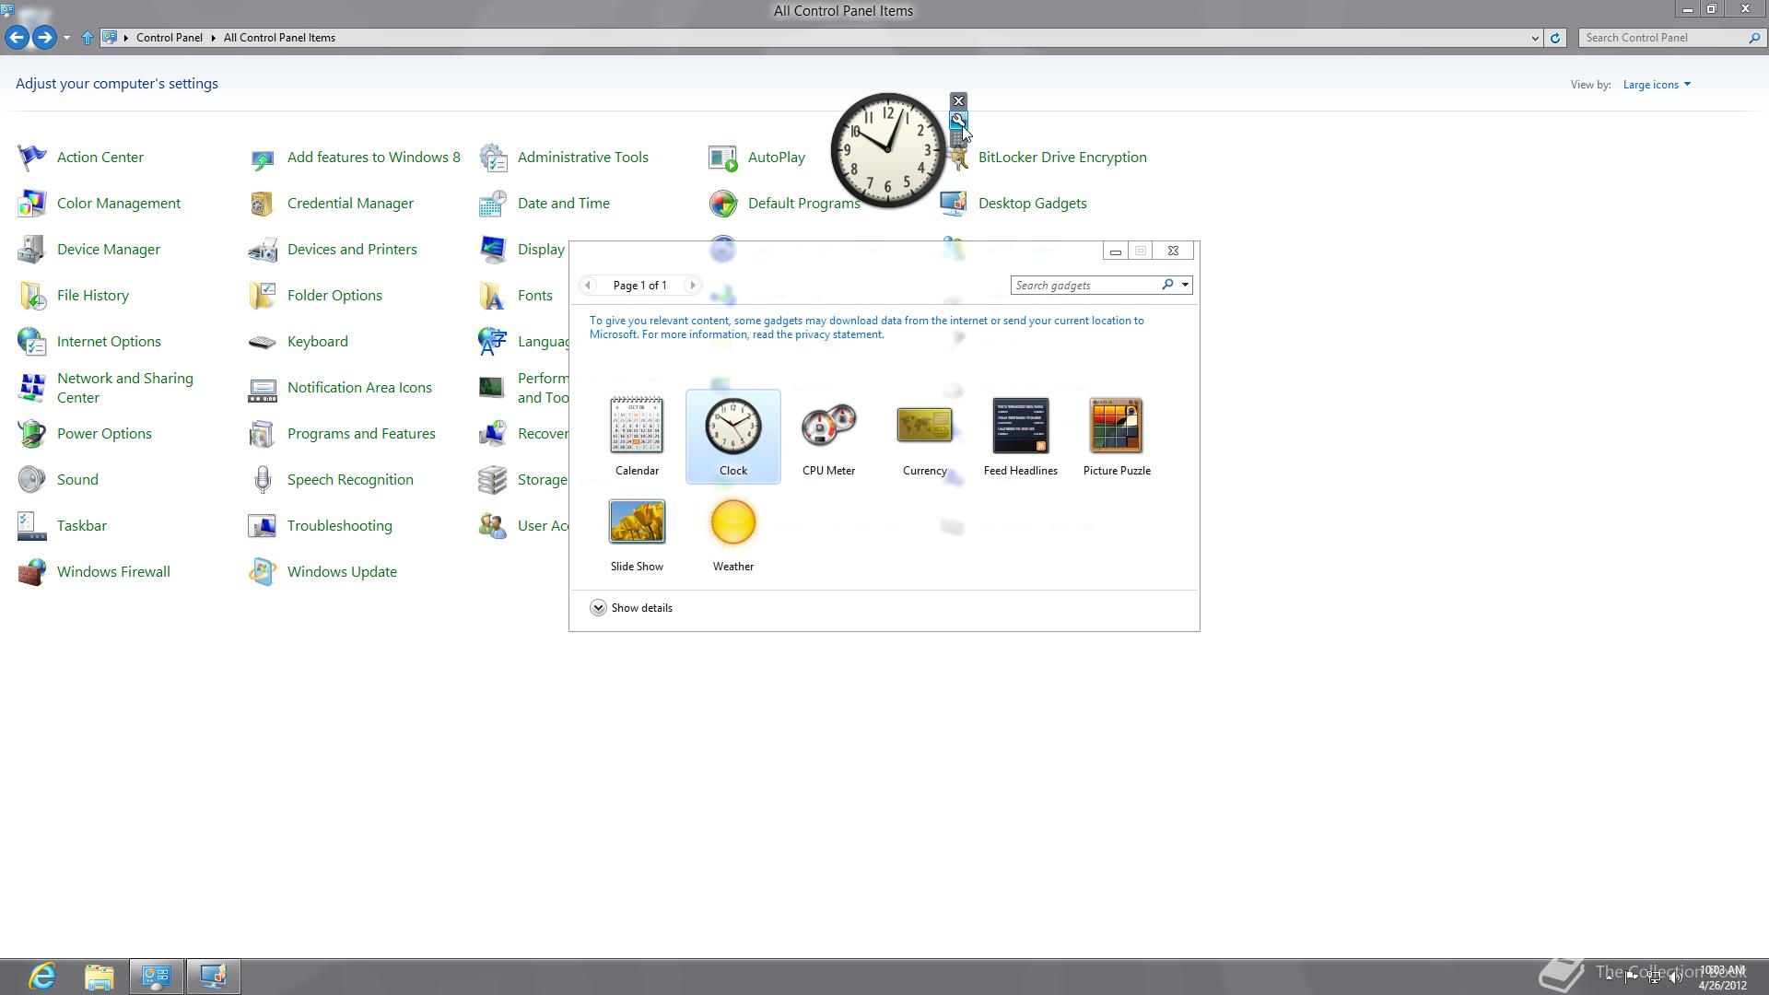
Task: Open Programs and Features icon
Action: (x=262, y=434)
